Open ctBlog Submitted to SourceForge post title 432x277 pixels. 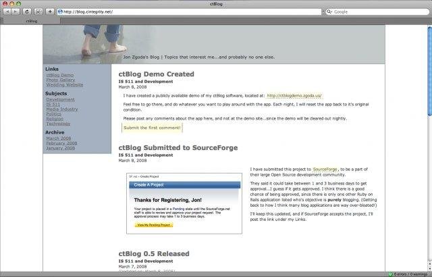178,148
